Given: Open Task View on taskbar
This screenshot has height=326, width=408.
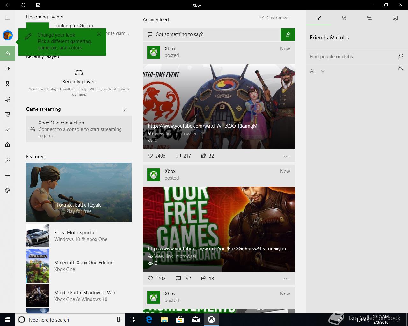Looking at the screenshot, I should tap(133, 320).
